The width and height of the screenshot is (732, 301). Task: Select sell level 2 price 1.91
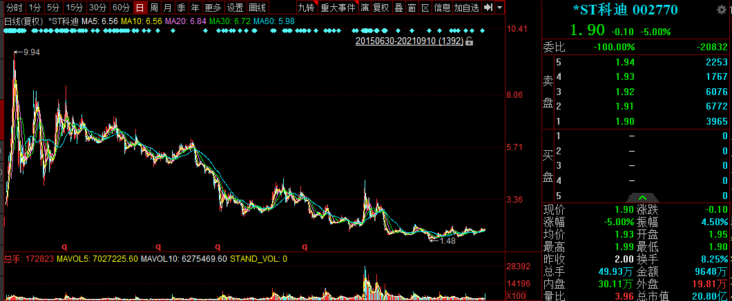[625, 107]
